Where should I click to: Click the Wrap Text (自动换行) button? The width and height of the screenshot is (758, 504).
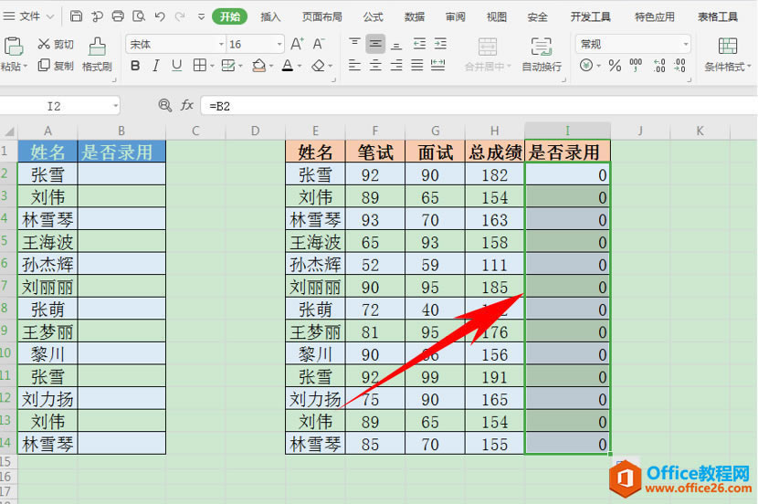[x=542, y=54]
